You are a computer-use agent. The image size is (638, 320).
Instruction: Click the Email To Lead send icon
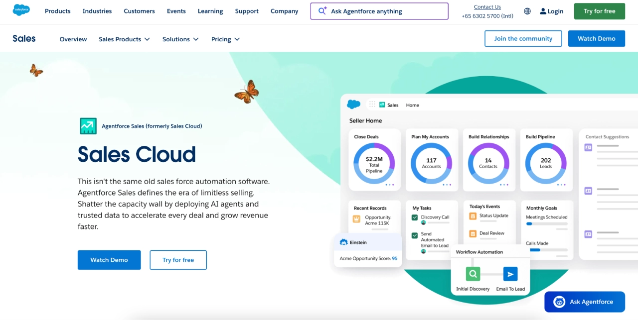tap(510, 273)
